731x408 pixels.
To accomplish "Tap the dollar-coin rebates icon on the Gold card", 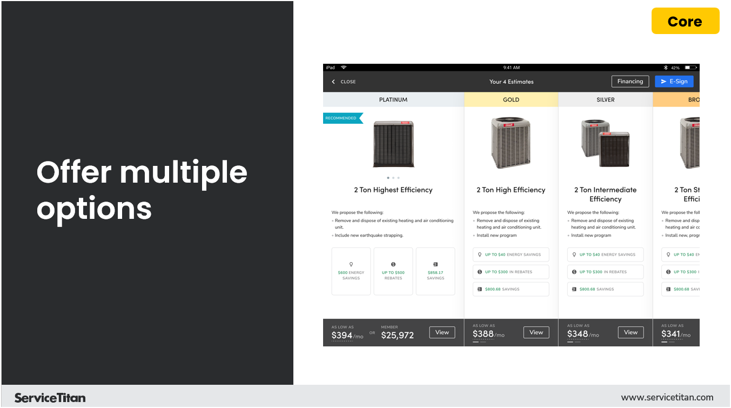I will (479, 272).
